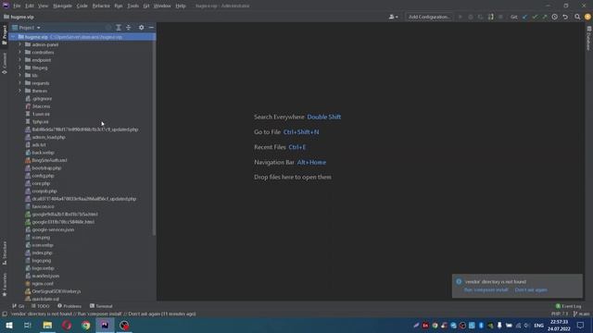The image size is (593, 333).
Task: Open the Window menu
Action: click(x=162, y=6)
